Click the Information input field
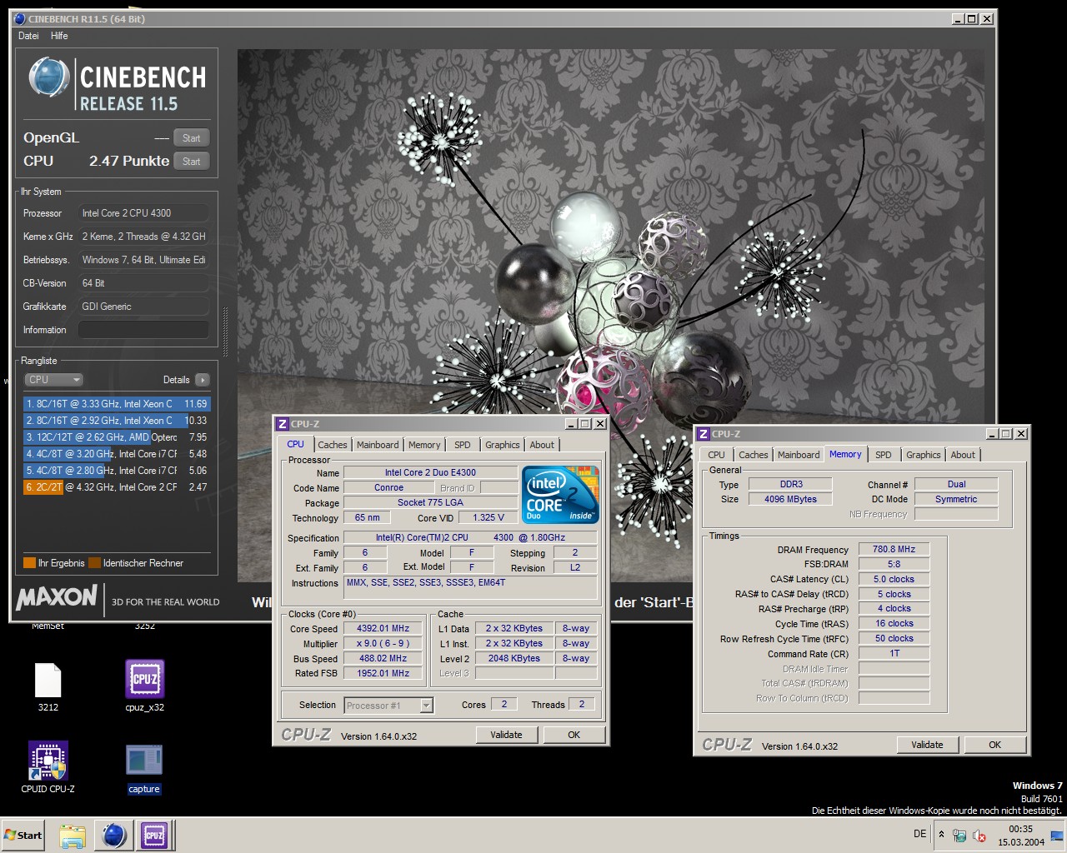The image size is (1067, 853). click(x=143, y=330)
